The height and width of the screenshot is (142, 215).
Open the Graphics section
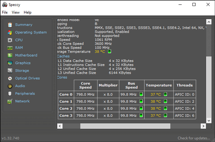click(23, 63)
